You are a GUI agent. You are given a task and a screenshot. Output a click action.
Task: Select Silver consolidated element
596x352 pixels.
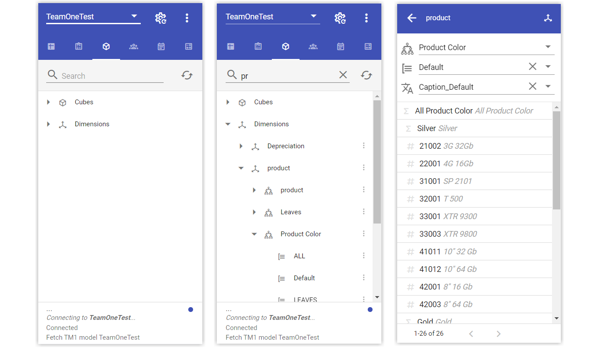click(475, 128)
